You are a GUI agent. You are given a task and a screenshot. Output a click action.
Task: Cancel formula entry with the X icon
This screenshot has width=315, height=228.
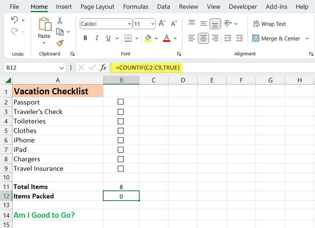81,67
